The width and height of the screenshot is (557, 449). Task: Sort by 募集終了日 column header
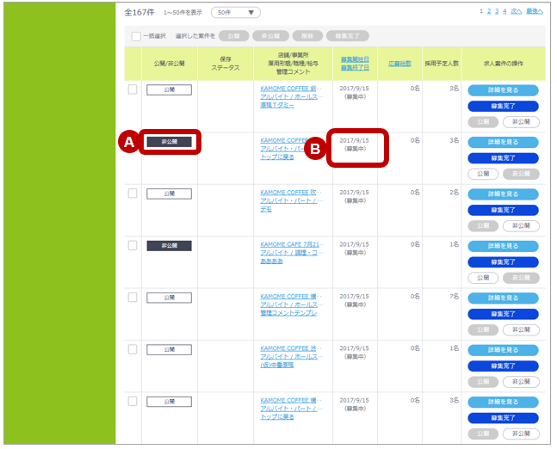[354, 68]
